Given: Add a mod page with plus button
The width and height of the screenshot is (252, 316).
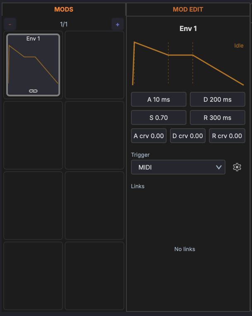Looking at the screenshot, I should click(x=118, y=24).
